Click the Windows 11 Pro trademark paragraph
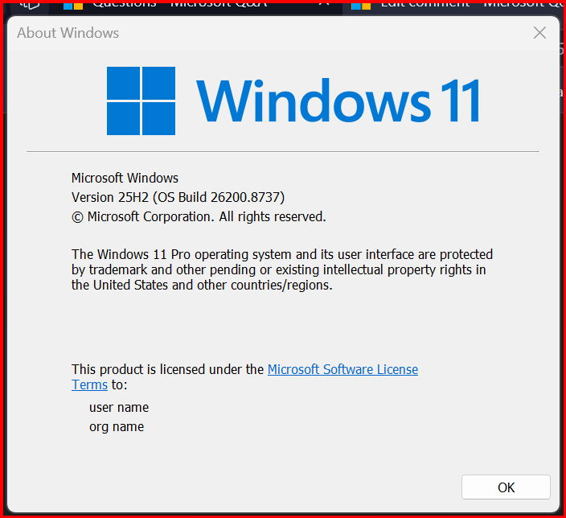566x518 pixels. point(282,269)
